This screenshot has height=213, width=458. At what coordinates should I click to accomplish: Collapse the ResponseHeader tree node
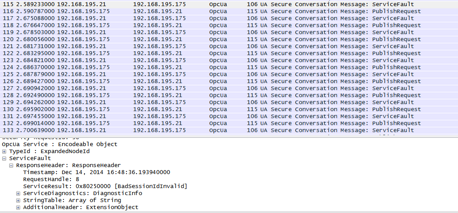coord(11,165)
